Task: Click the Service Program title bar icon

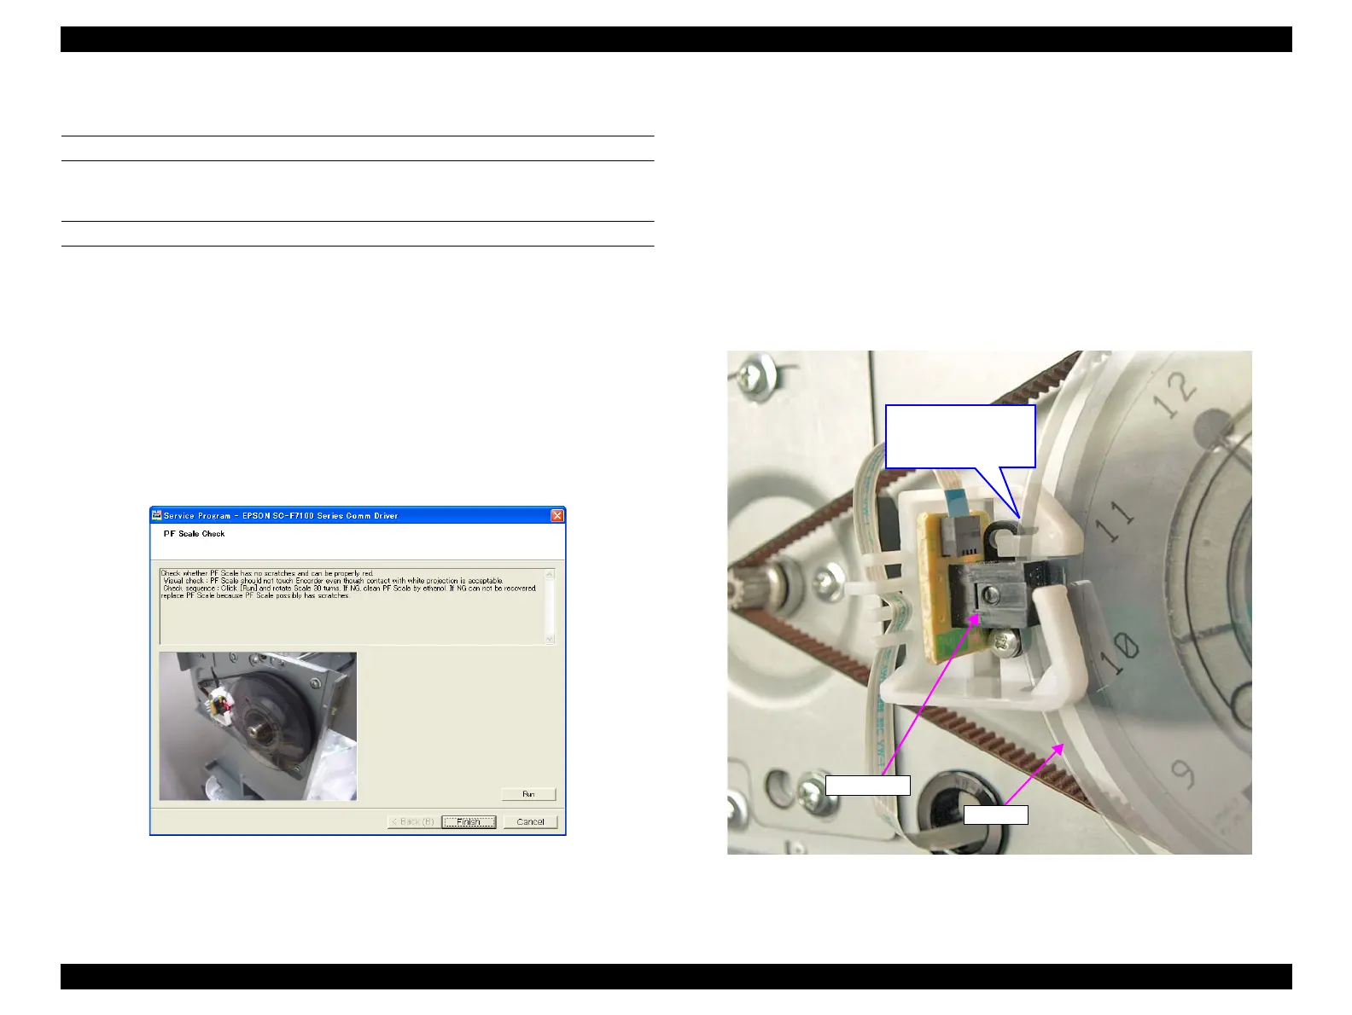Action: pos(156,515)
